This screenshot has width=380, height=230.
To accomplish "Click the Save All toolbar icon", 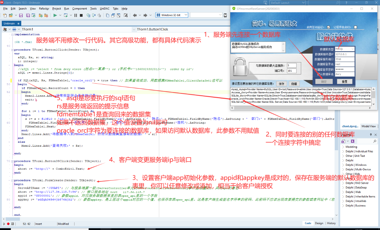I will (x=28, y=15).
